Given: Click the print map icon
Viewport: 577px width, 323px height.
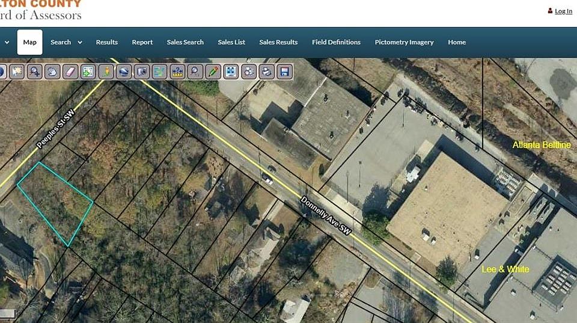Looking at the screenshot, I should [x=266, y=72].
